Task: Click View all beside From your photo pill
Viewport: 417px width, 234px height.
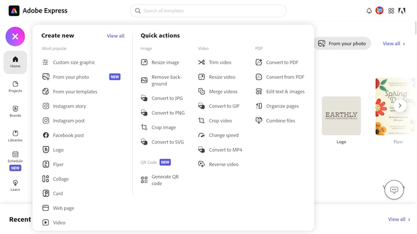Action: point(394,44)
